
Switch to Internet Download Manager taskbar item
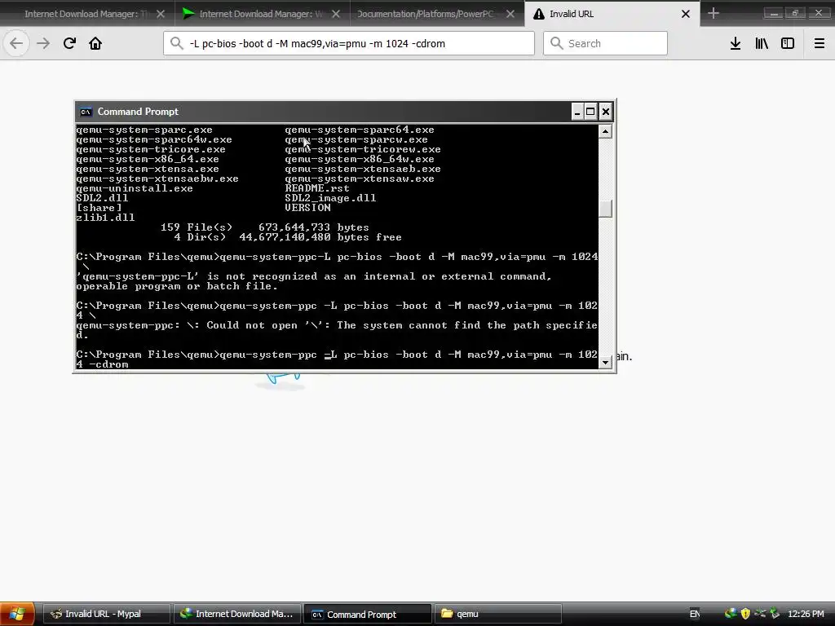(237, 615)
